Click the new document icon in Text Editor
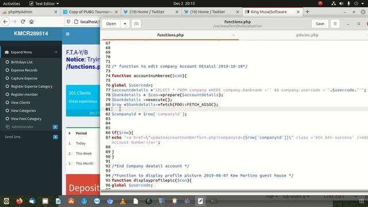This screenshot has height=207, width=368. point(136,24)
